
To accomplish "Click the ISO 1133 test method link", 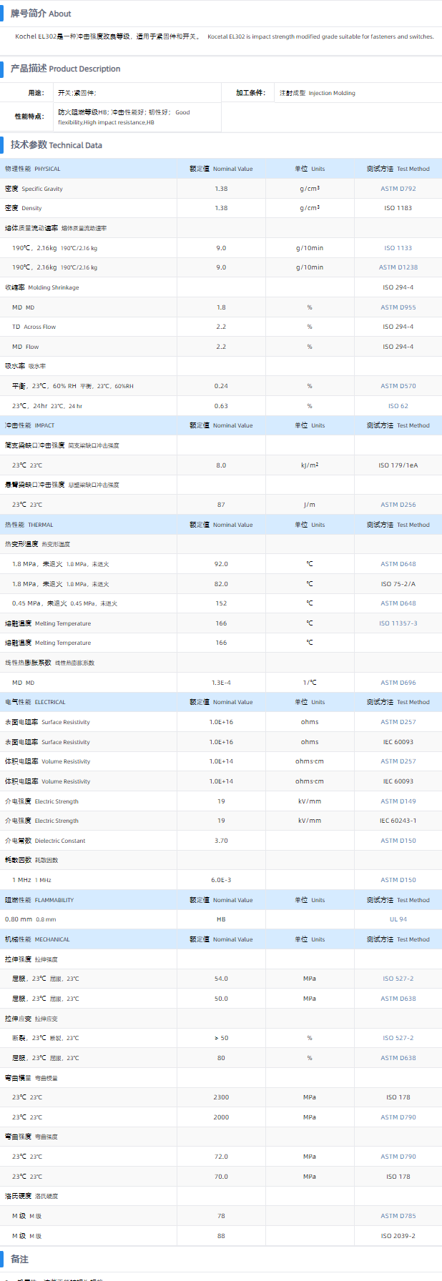I will (398, 248).
